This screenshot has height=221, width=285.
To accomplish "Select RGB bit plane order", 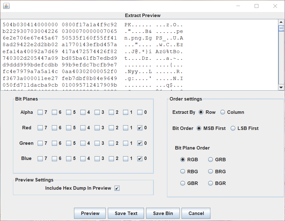I will tap(183, 160).
